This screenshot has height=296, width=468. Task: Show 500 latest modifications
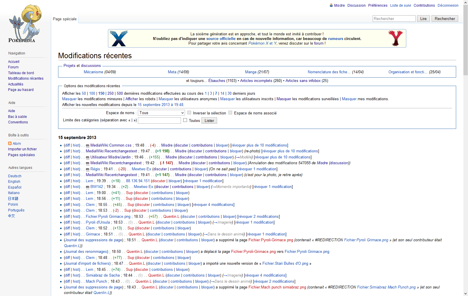point(120,94)
